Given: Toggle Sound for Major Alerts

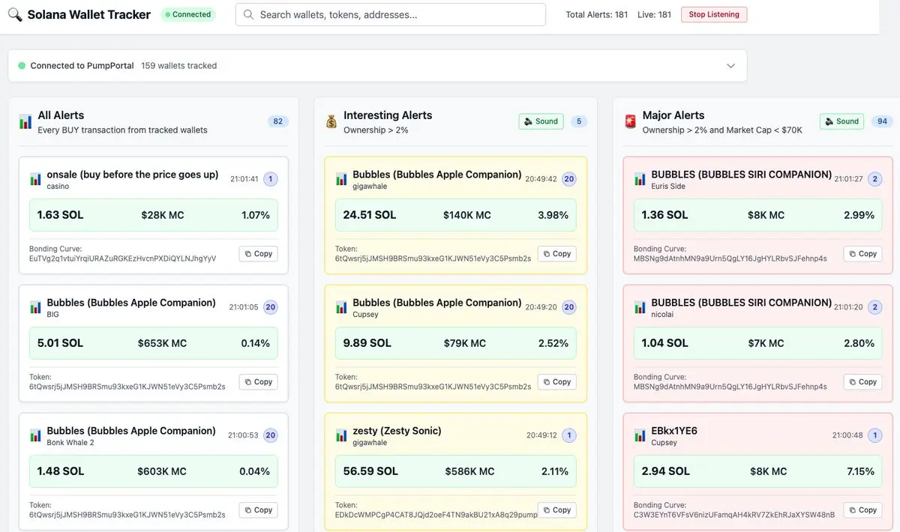Looking at the screenshot, I should pyautogui.click(x=841, y=121).
